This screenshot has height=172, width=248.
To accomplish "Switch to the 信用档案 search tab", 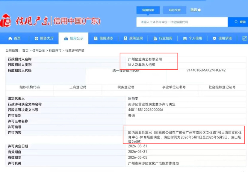I will (x=148, y=10).
